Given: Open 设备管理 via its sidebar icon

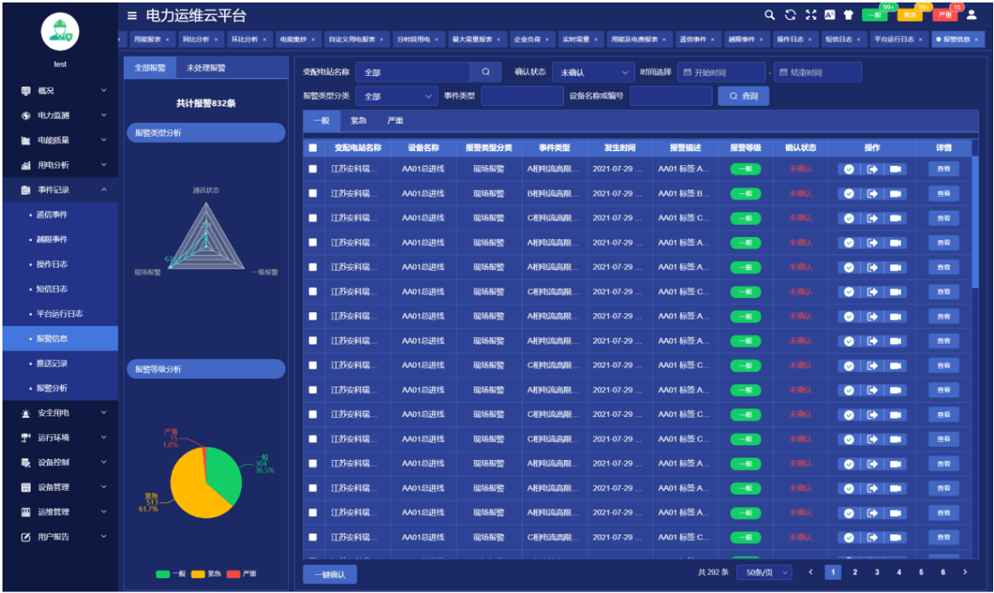Looking at the screenshot, I should tap(26, 487).
